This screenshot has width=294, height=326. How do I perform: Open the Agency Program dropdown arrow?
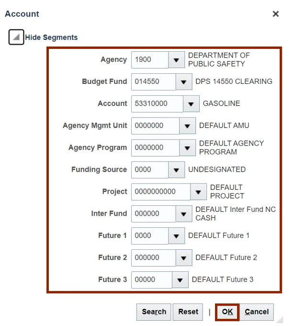[187, 148]
